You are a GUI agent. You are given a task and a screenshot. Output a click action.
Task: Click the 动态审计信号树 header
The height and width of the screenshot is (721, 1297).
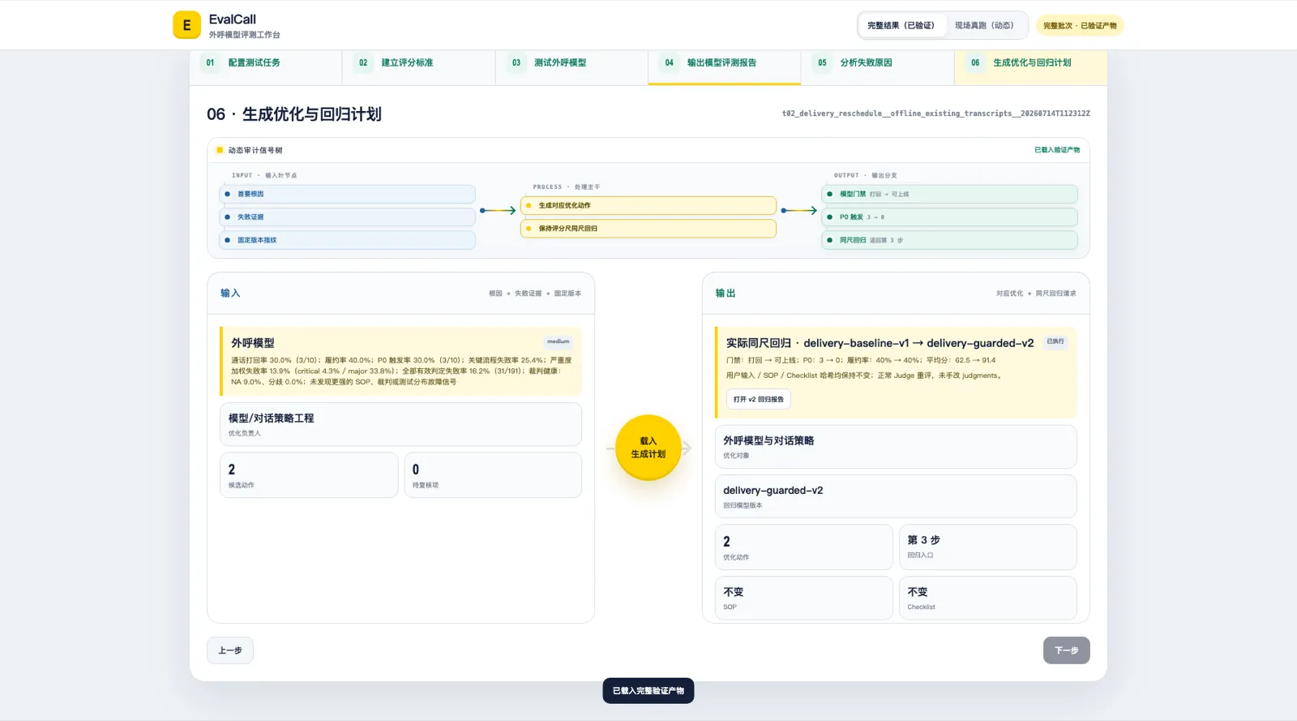click(x=255, y=150)
